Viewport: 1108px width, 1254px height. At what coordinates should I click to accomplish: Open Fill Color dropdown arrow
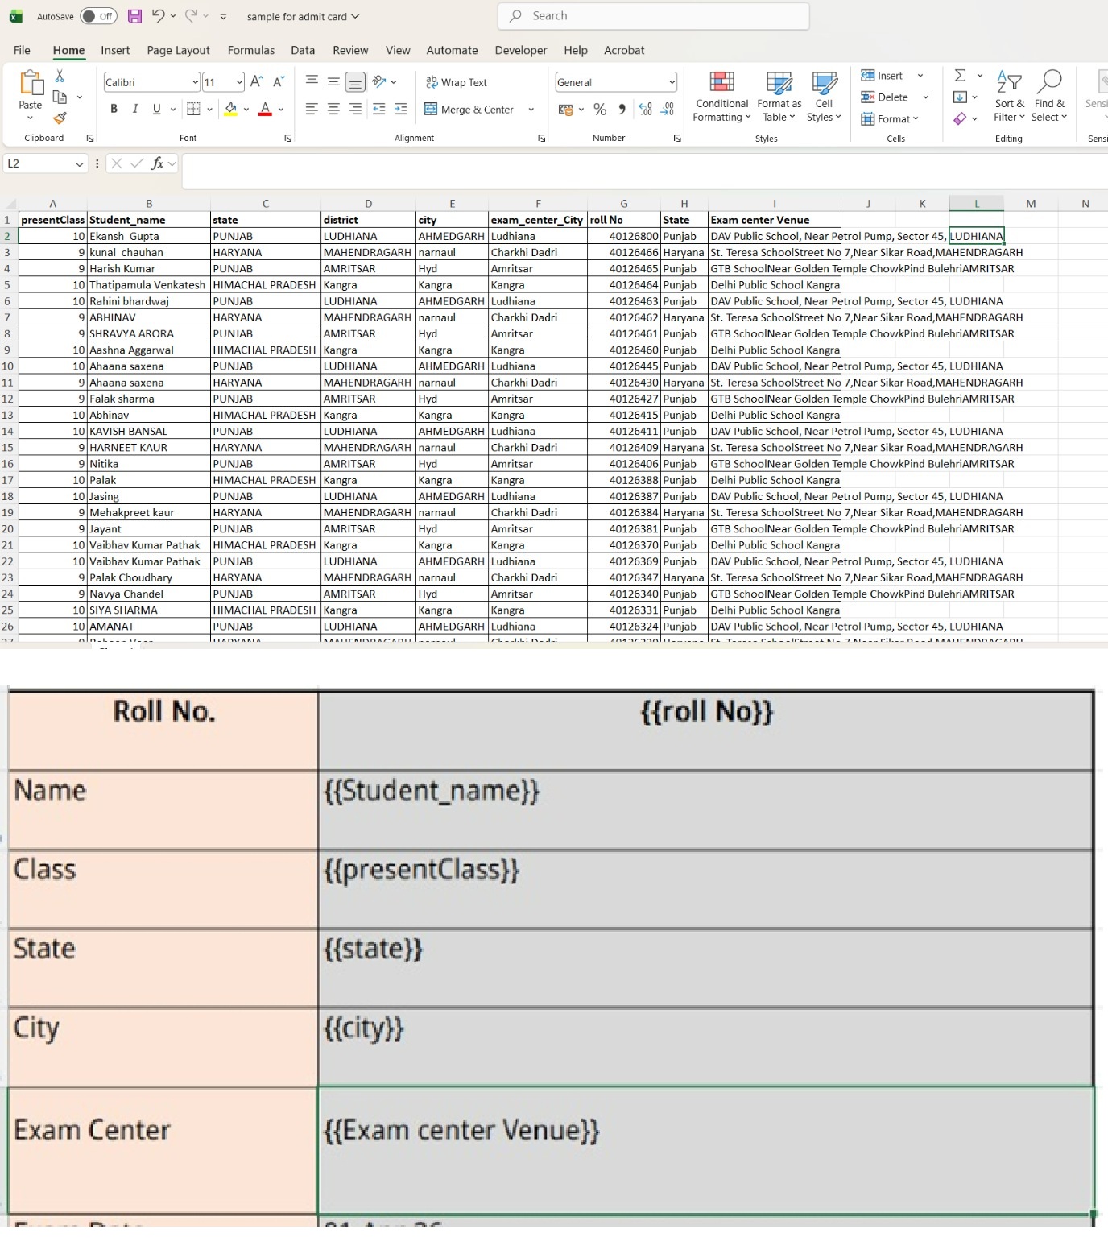(246, 109)
